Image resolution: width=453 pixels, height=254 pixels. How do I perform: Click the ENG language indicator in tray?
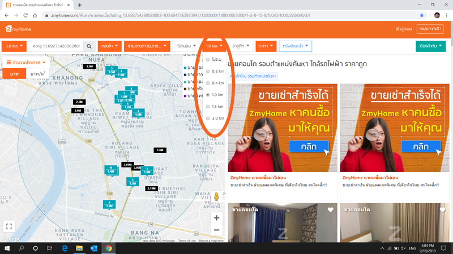coord(412,248)
